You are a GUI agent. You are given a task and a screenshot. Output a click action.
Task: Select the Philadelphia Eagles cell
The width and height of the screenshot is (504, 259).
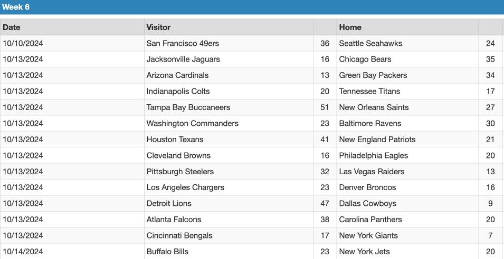click(x=407, y=155)
